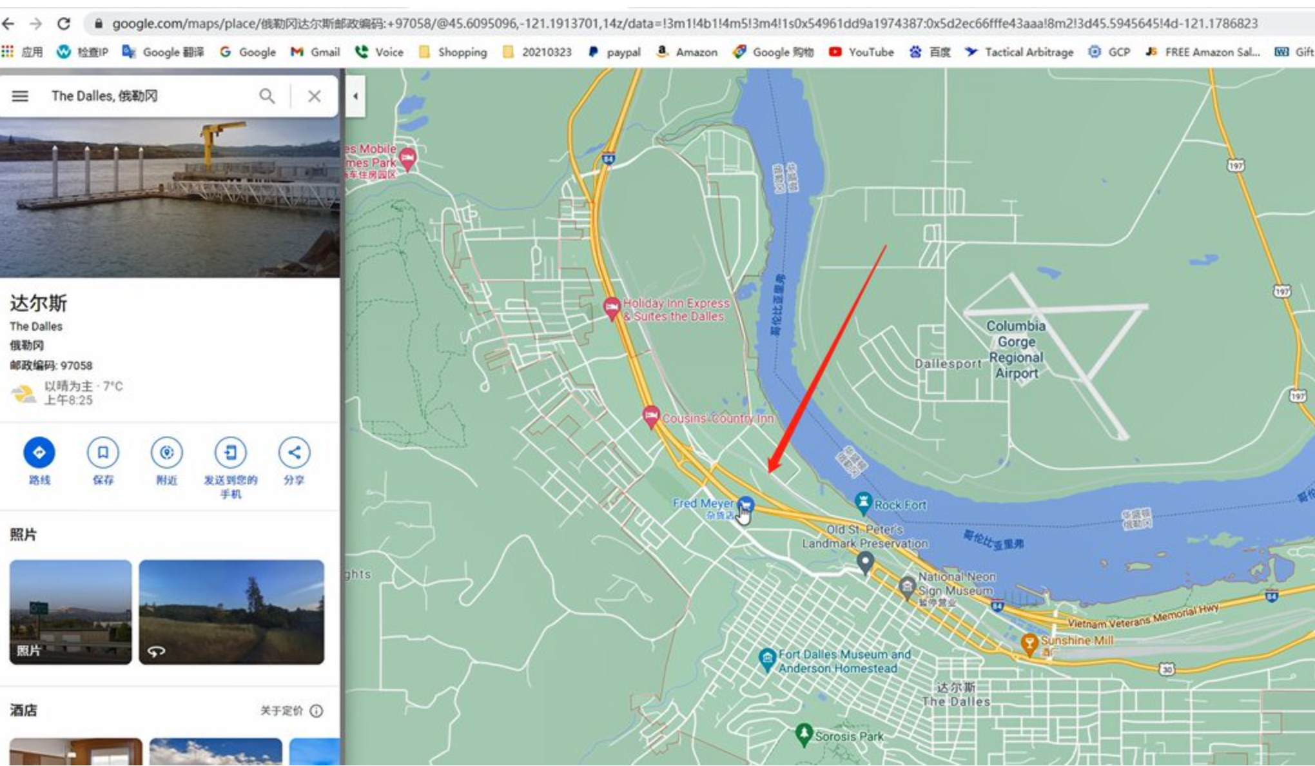This screenshot has height=766, width=1315.
Task: Open the YouTube bookmark
Action: pos(861,52)
